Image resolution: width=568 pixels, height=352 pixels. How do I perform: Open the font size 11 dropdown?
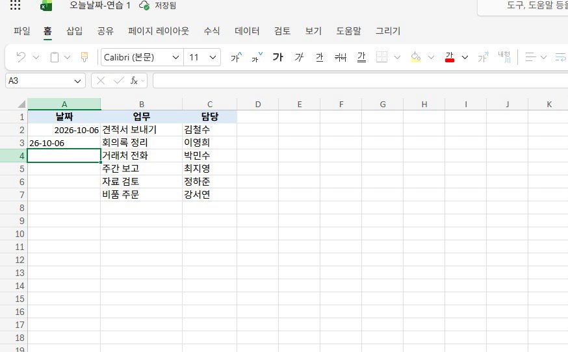point(213,57)
